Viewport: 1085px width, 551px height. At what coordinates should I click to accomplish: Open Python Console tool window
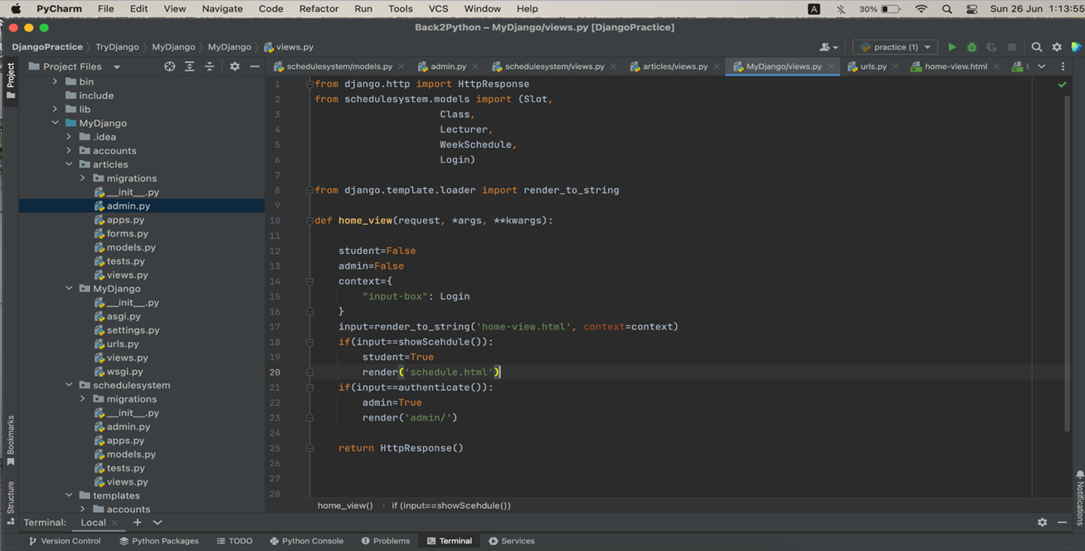click(306, 541)
